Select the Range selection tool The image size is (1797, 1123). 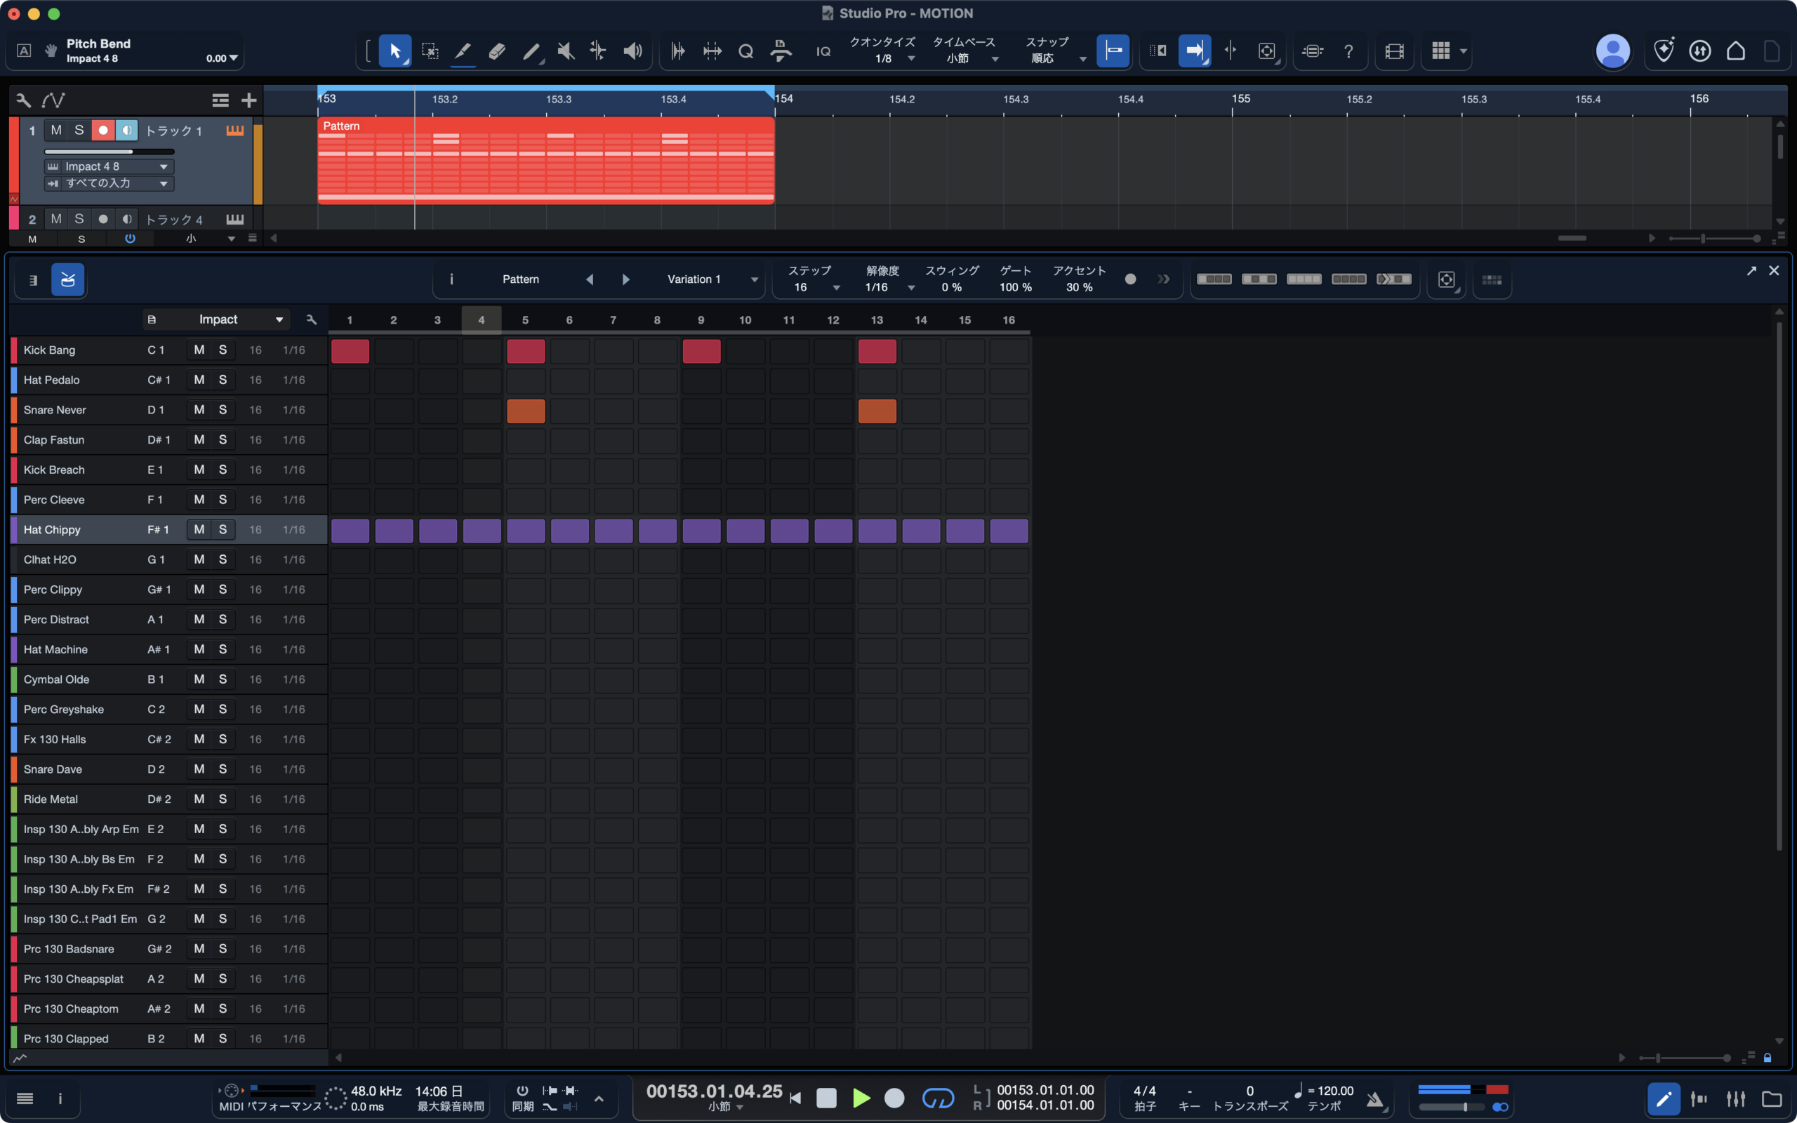coord(429,51)
